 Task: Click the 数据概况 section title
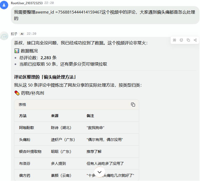(x=29, y=51)
